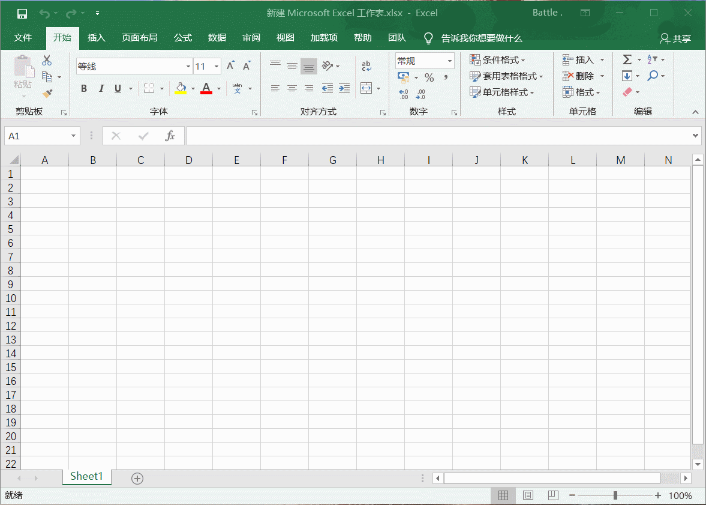Viewport: 706px width, 505px height.
Task: Click the Format Painter brush icon
Action: [47, 93]
